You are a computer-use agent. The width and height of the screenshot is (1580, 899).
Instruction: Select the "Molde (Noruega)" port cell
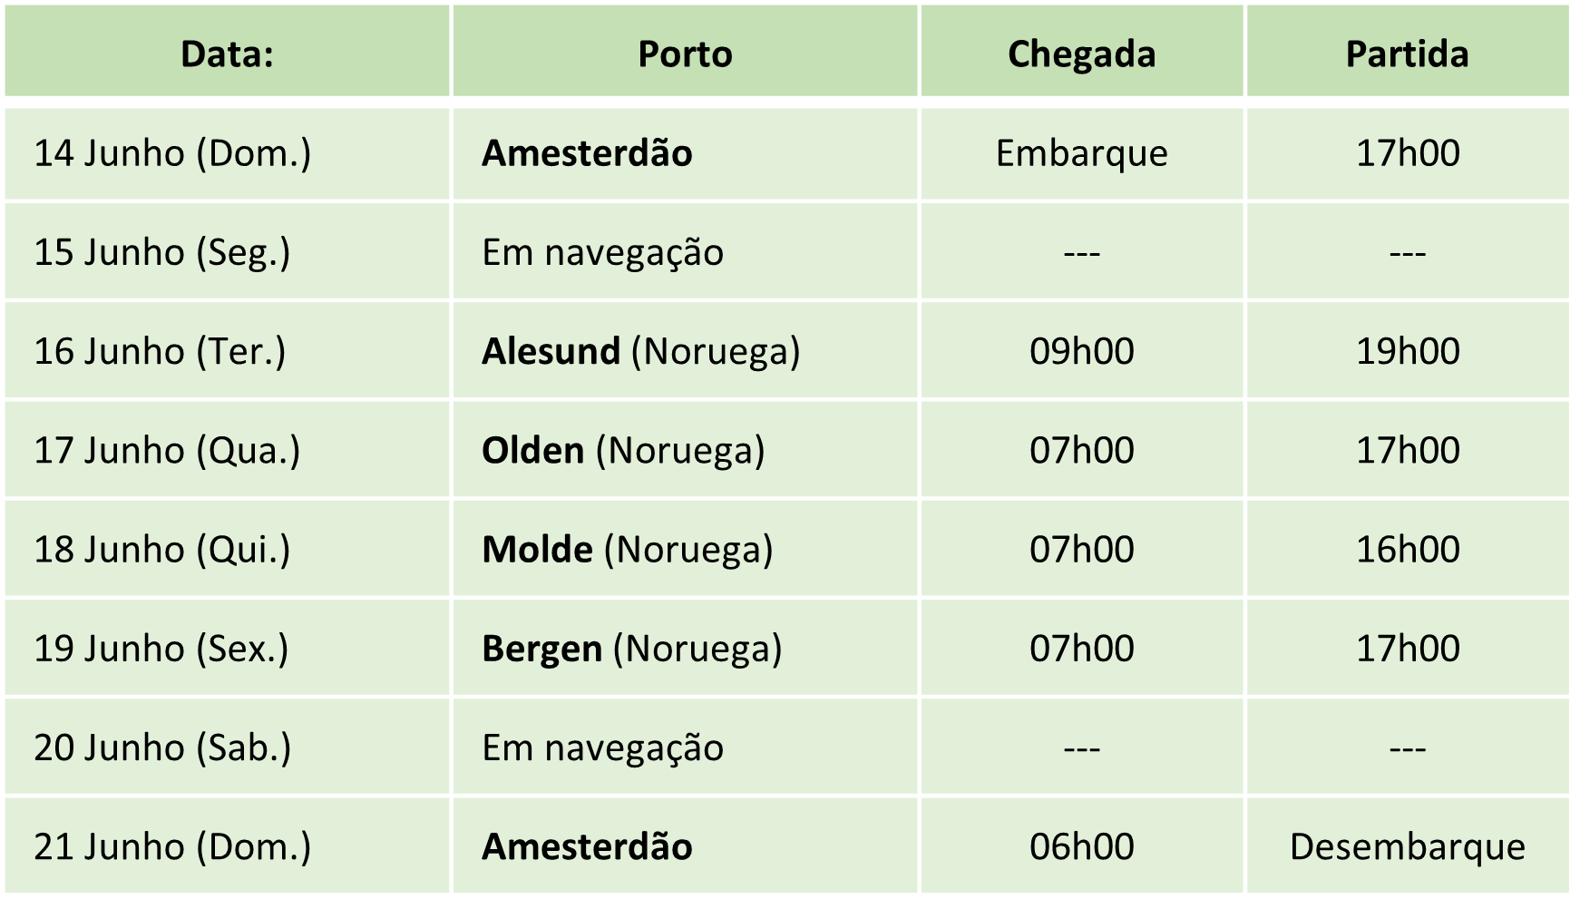click(x=627, y=549)
